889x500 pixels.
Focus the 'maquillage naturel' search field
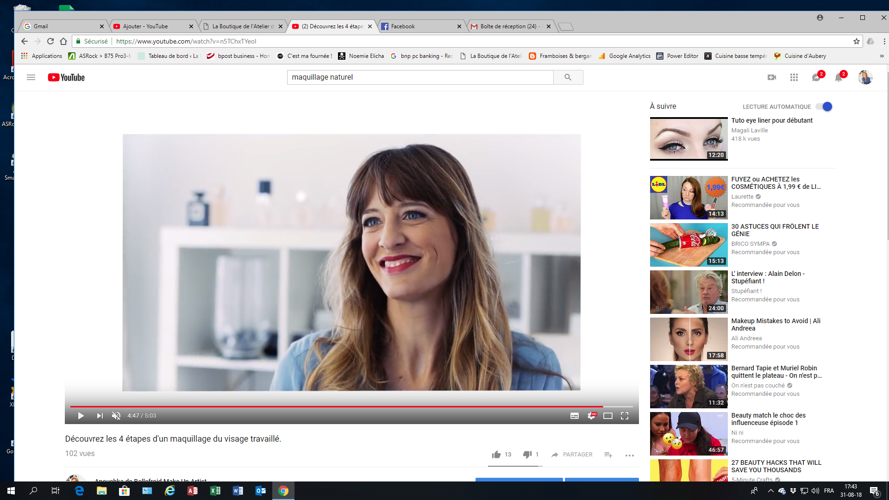tap(420, 77)
